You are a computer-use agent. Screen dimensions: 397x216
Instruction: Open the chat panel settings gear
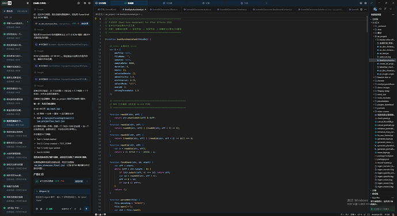tap(85, 3)
